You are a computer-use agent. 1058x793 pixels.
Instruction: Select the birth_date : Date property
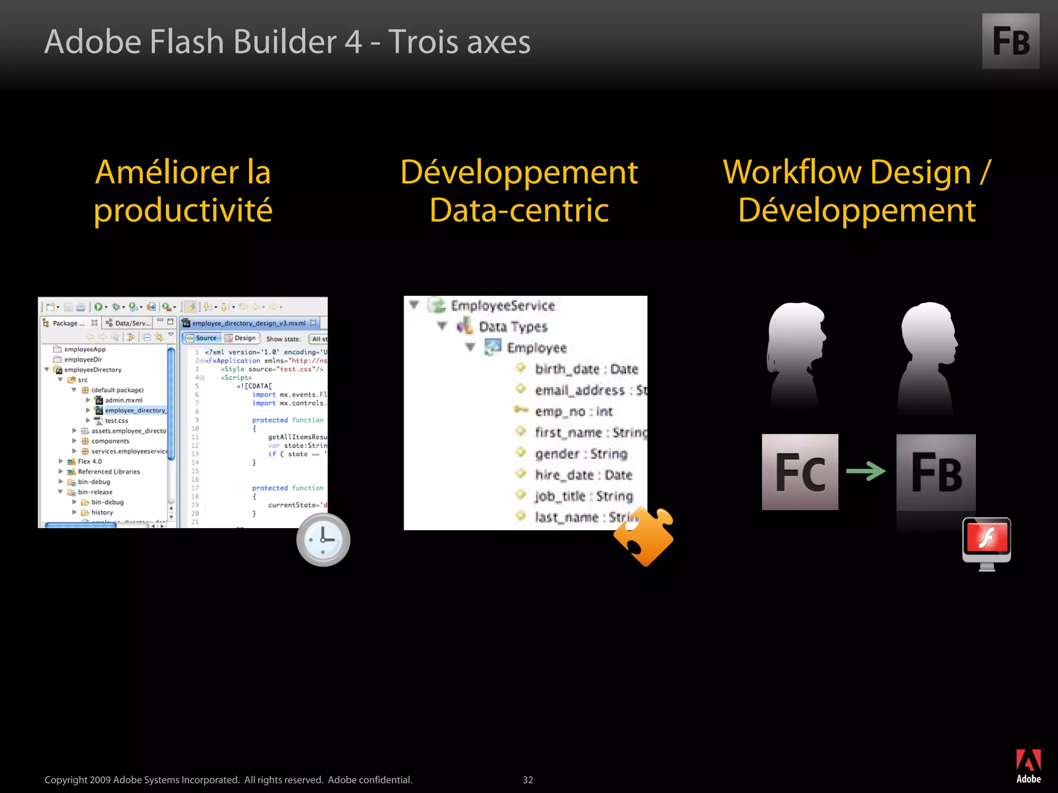pyautogui.click(x=577, y=369)
